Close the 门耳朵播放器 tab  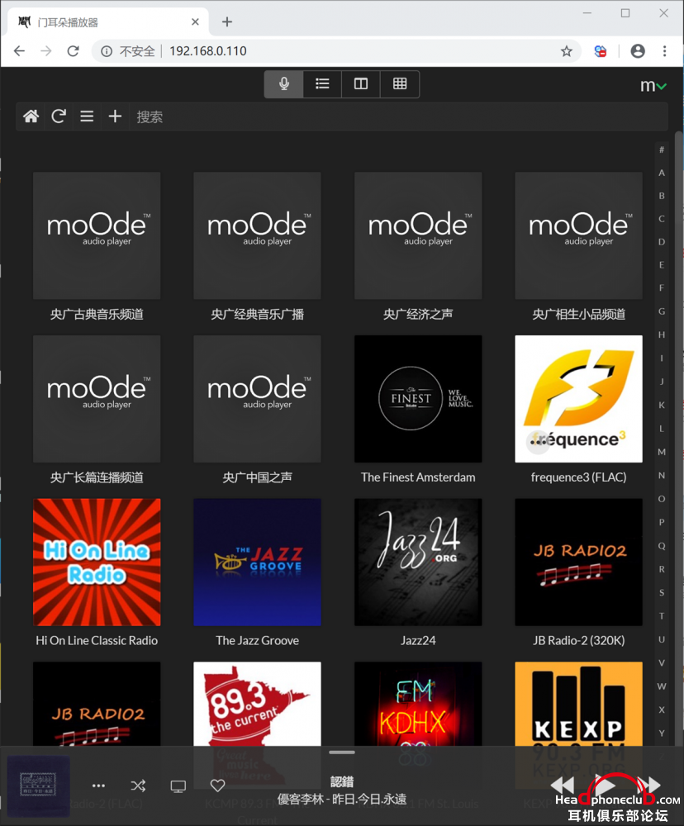tap(195, 22)
